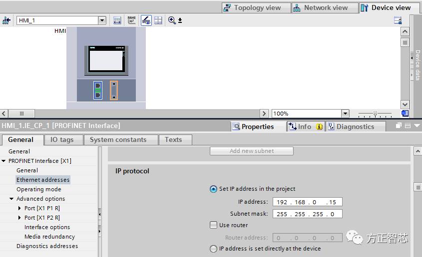Image resolution: width=422 pixels, height=257 pixels.
Task: Click the zoom magnifier icon in toolbar
Action: [172, 20]
